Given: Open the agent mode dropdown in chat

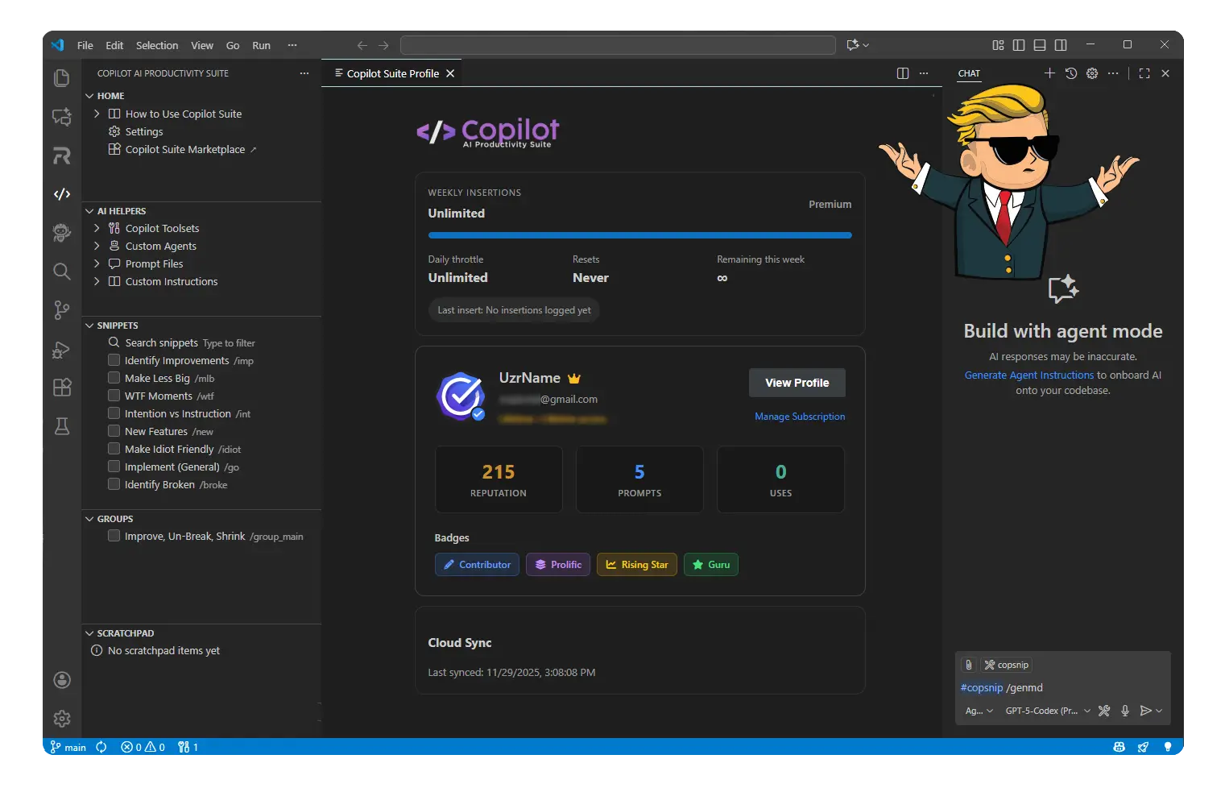Looking at the screenshot, I should tap(979, 711).
